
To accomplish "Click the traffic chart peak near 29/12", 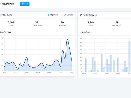I will pyautogui.click(x=27, y=58).
